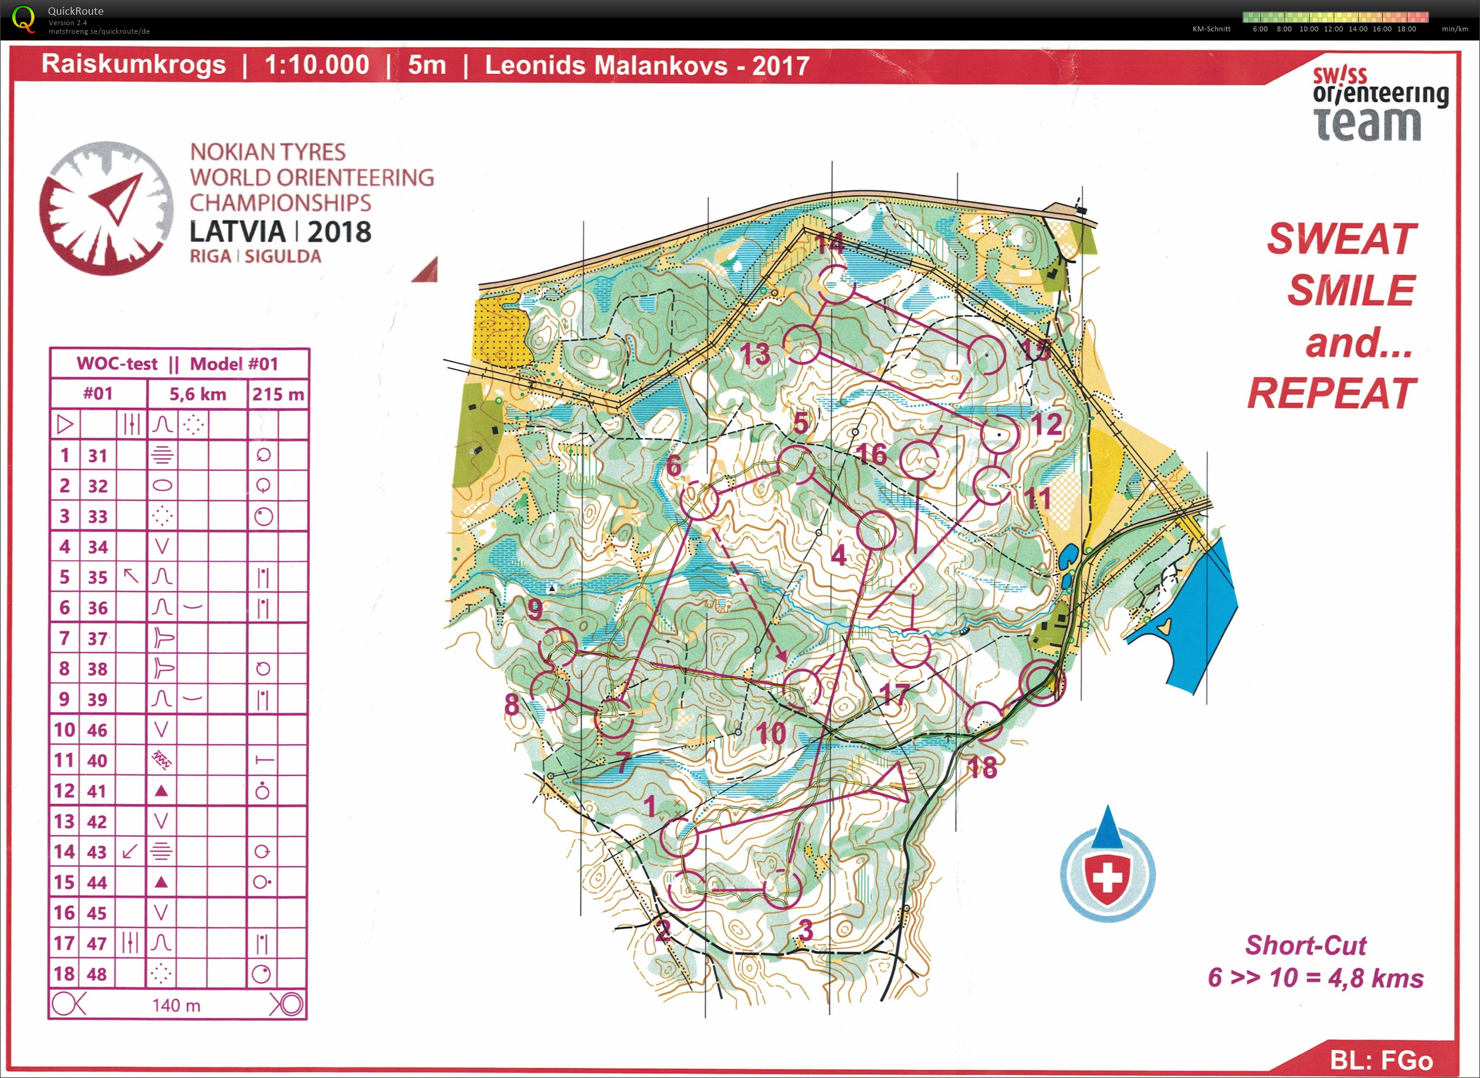The width and height of the screenshot is (1480, 1078).
Task: Click the 'Short-Cut' text label
Action: coord(1306,945)
